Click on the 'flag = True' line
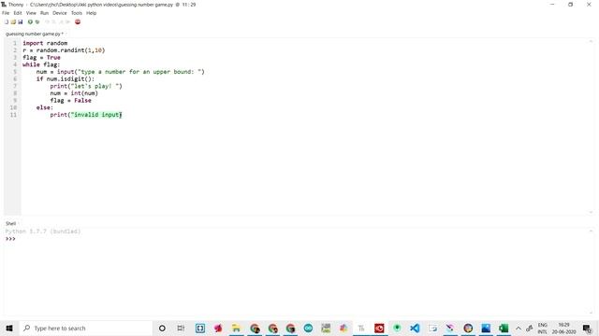 (x=41, y=58)
